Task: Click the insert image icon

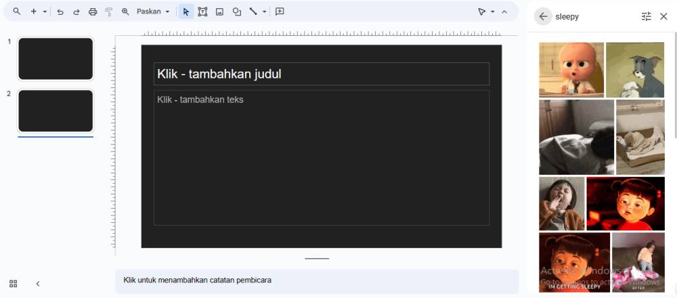Action: pyautogui.click(x=219, y=12)
